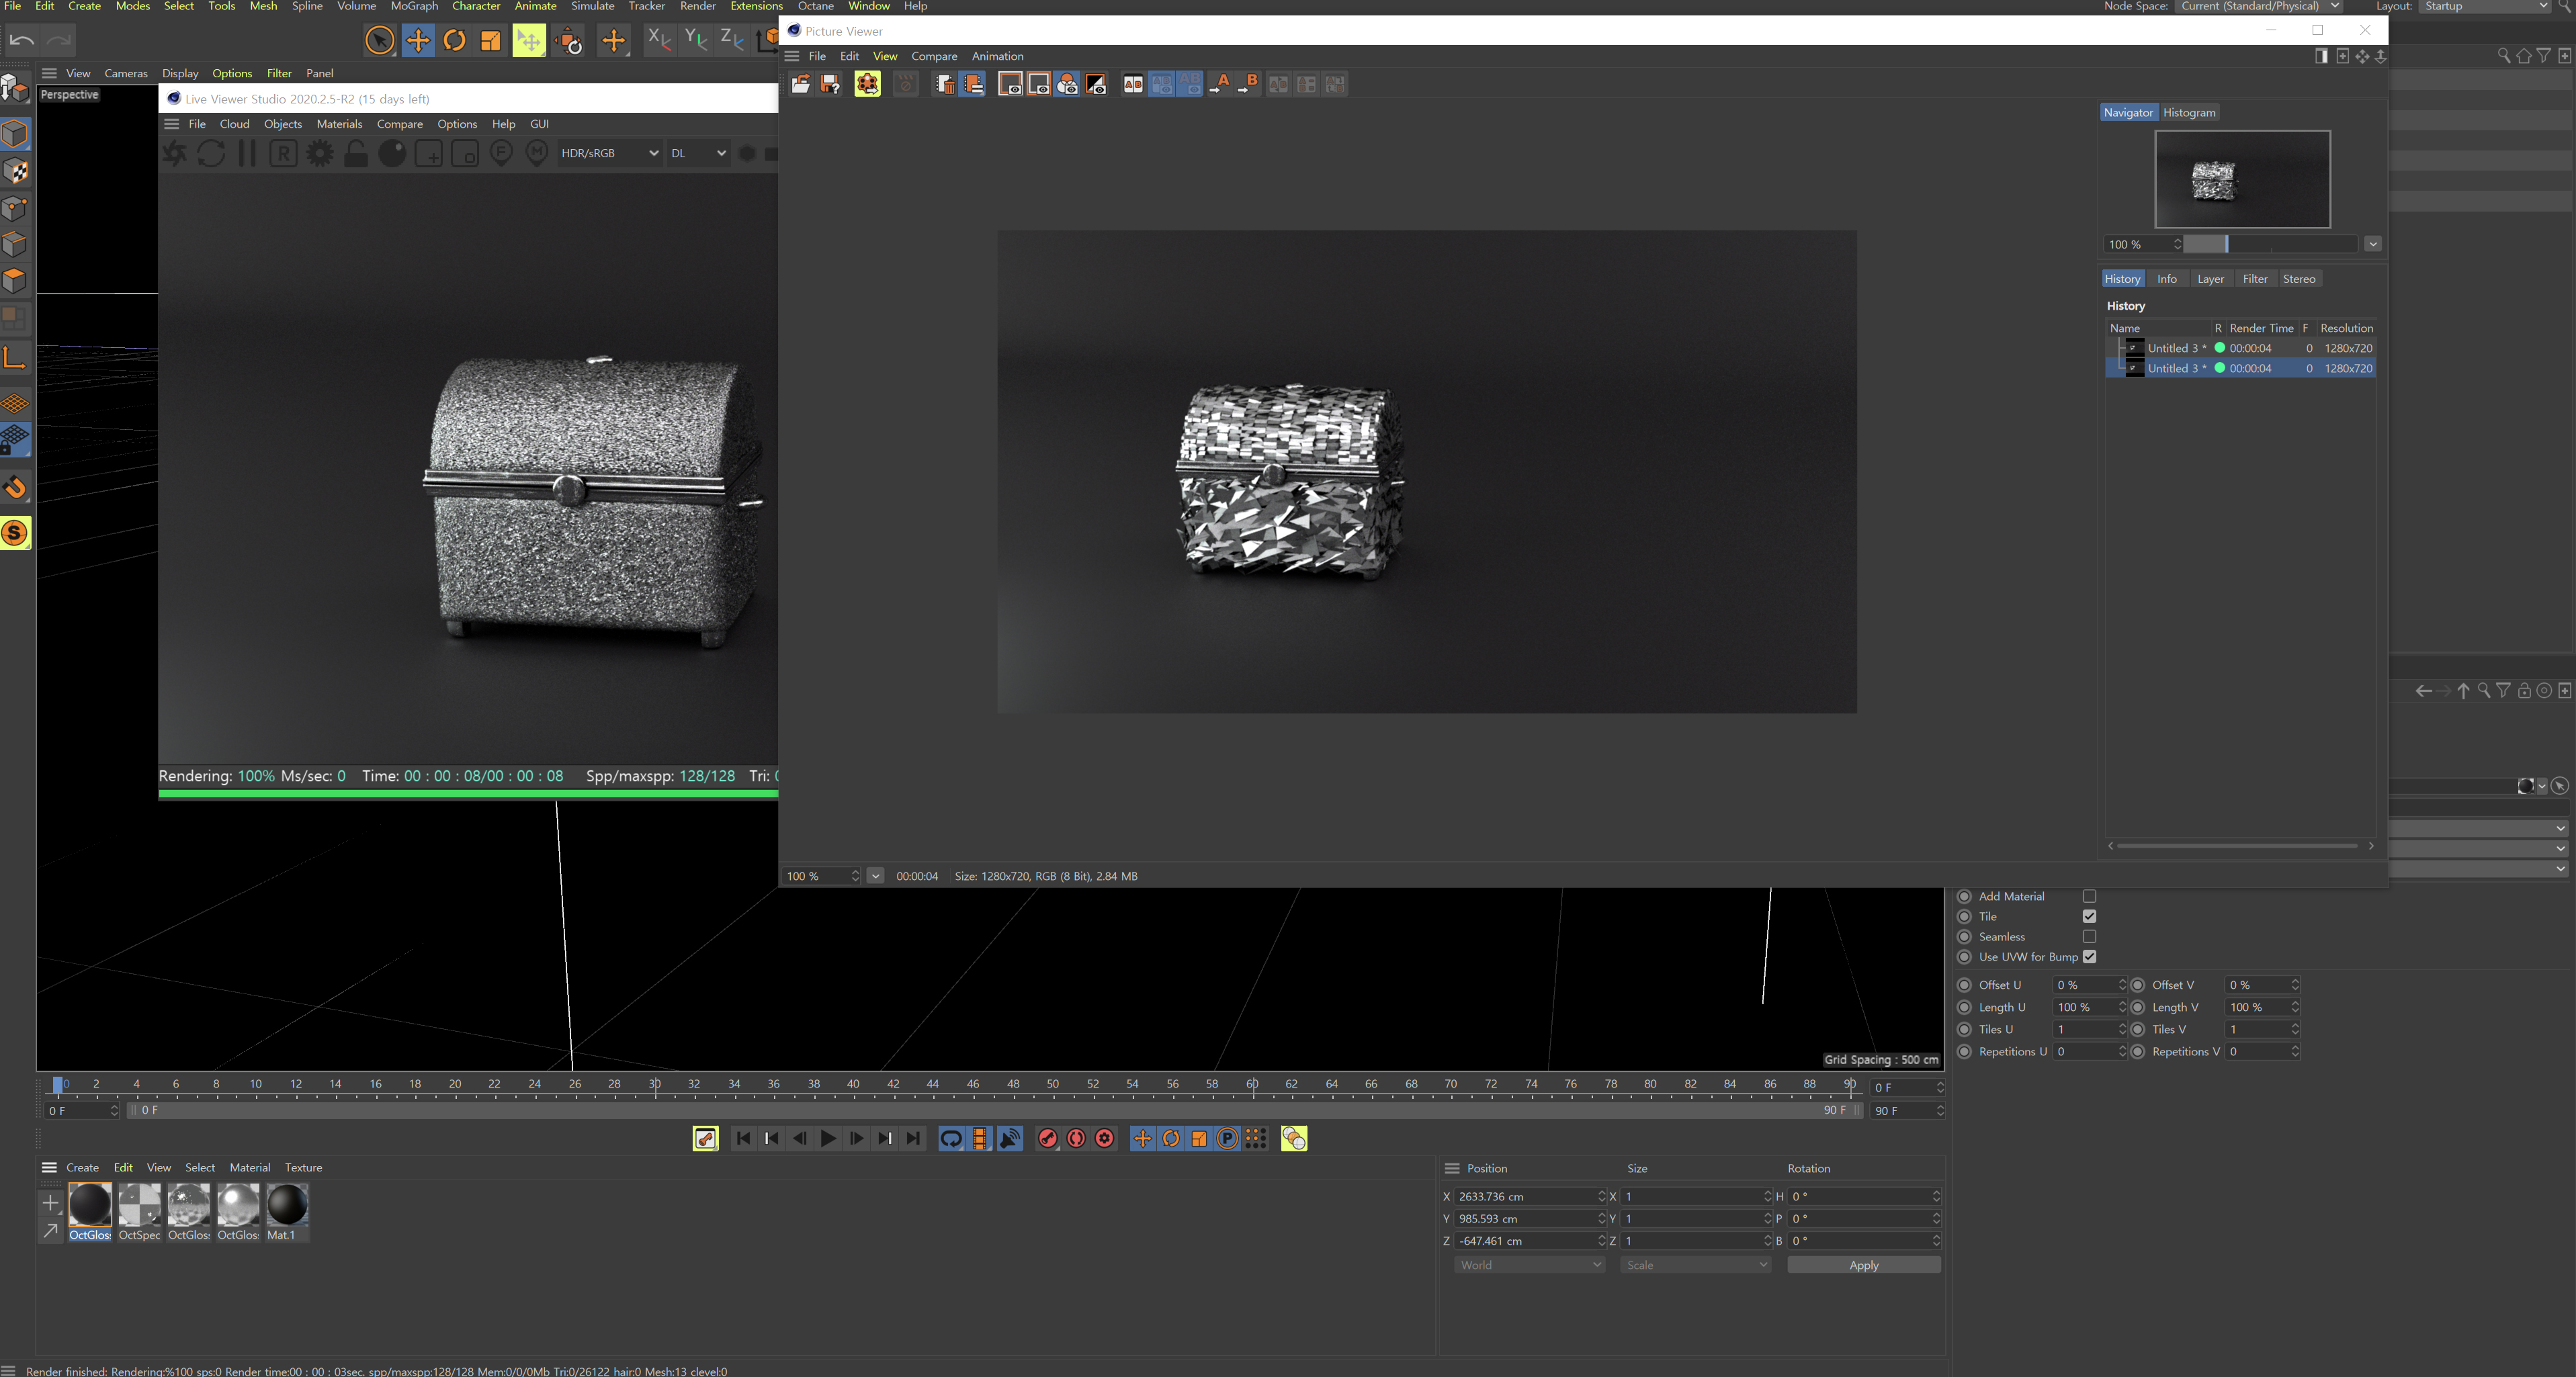Toggle Offset U animation radio dot
This screenshot has width=2576, height=1377.
[1964, 985]
